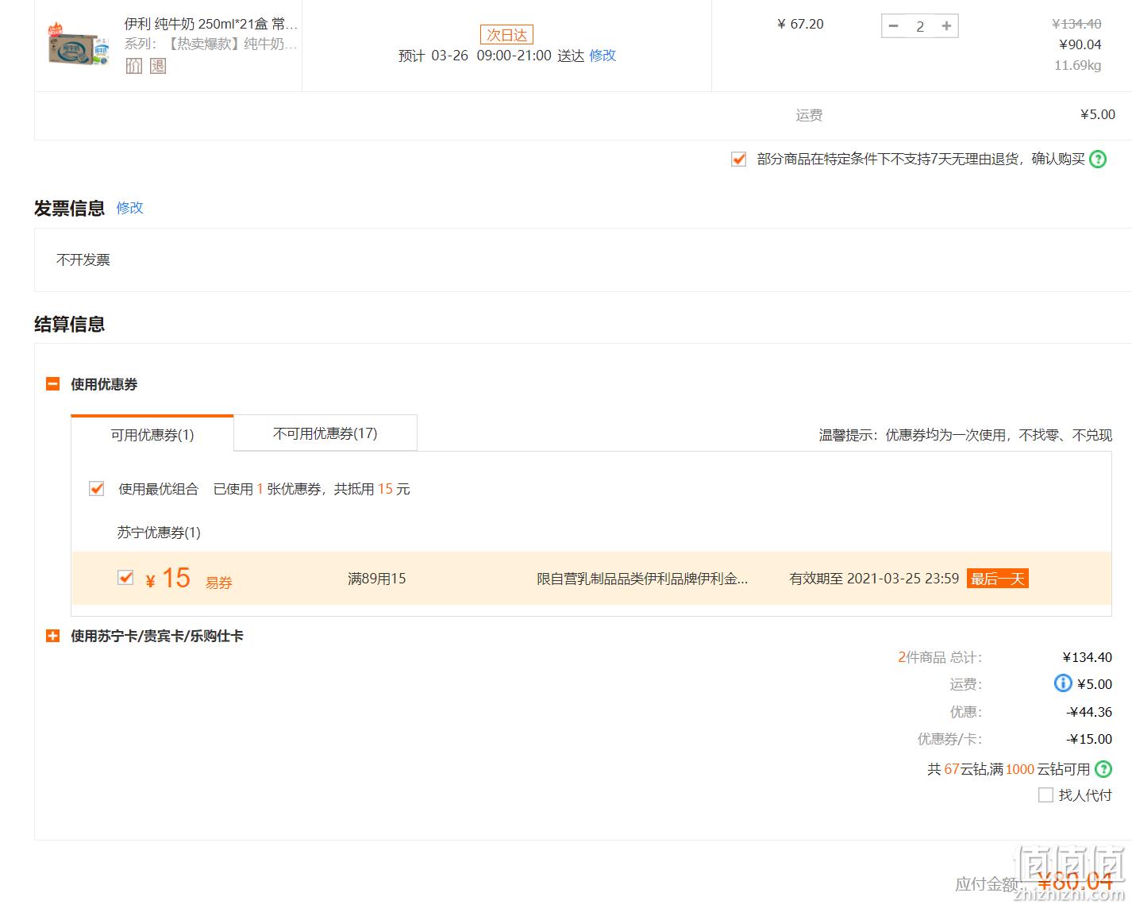Select the 可用优惠券(1) tab
Viewport: 1132px width, 908px height.
(x=152, y=434)
